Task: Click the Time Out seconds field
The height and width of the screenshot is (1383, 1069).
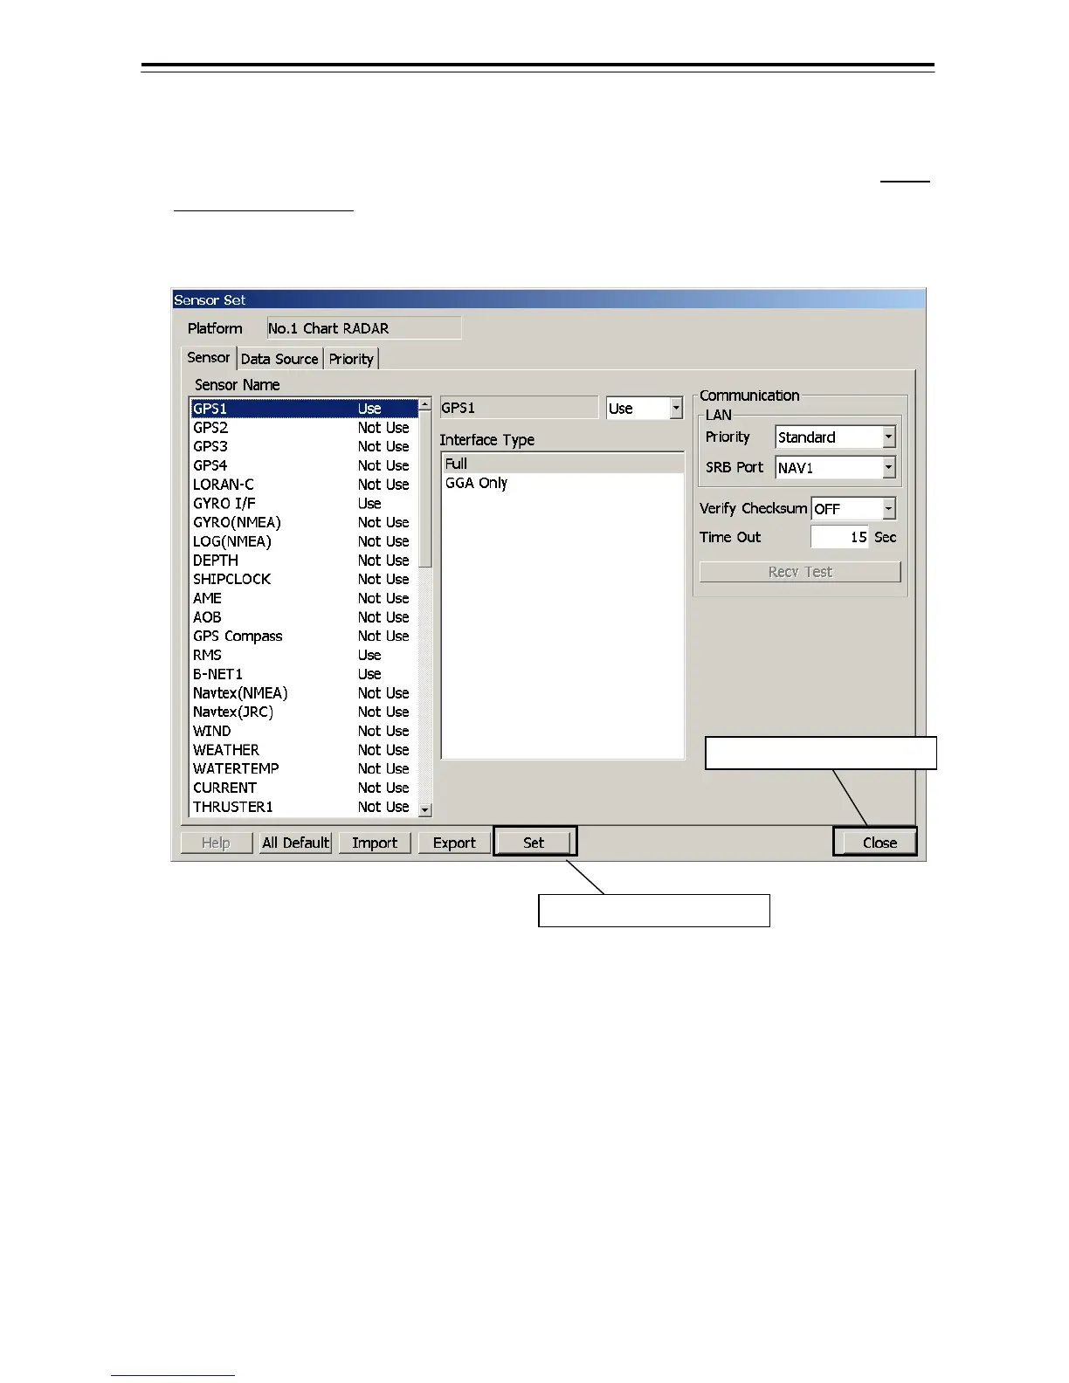Action: click(840, 537)
